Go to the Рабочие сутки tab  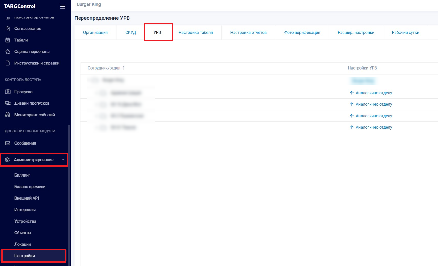click(x=405, y=32)
